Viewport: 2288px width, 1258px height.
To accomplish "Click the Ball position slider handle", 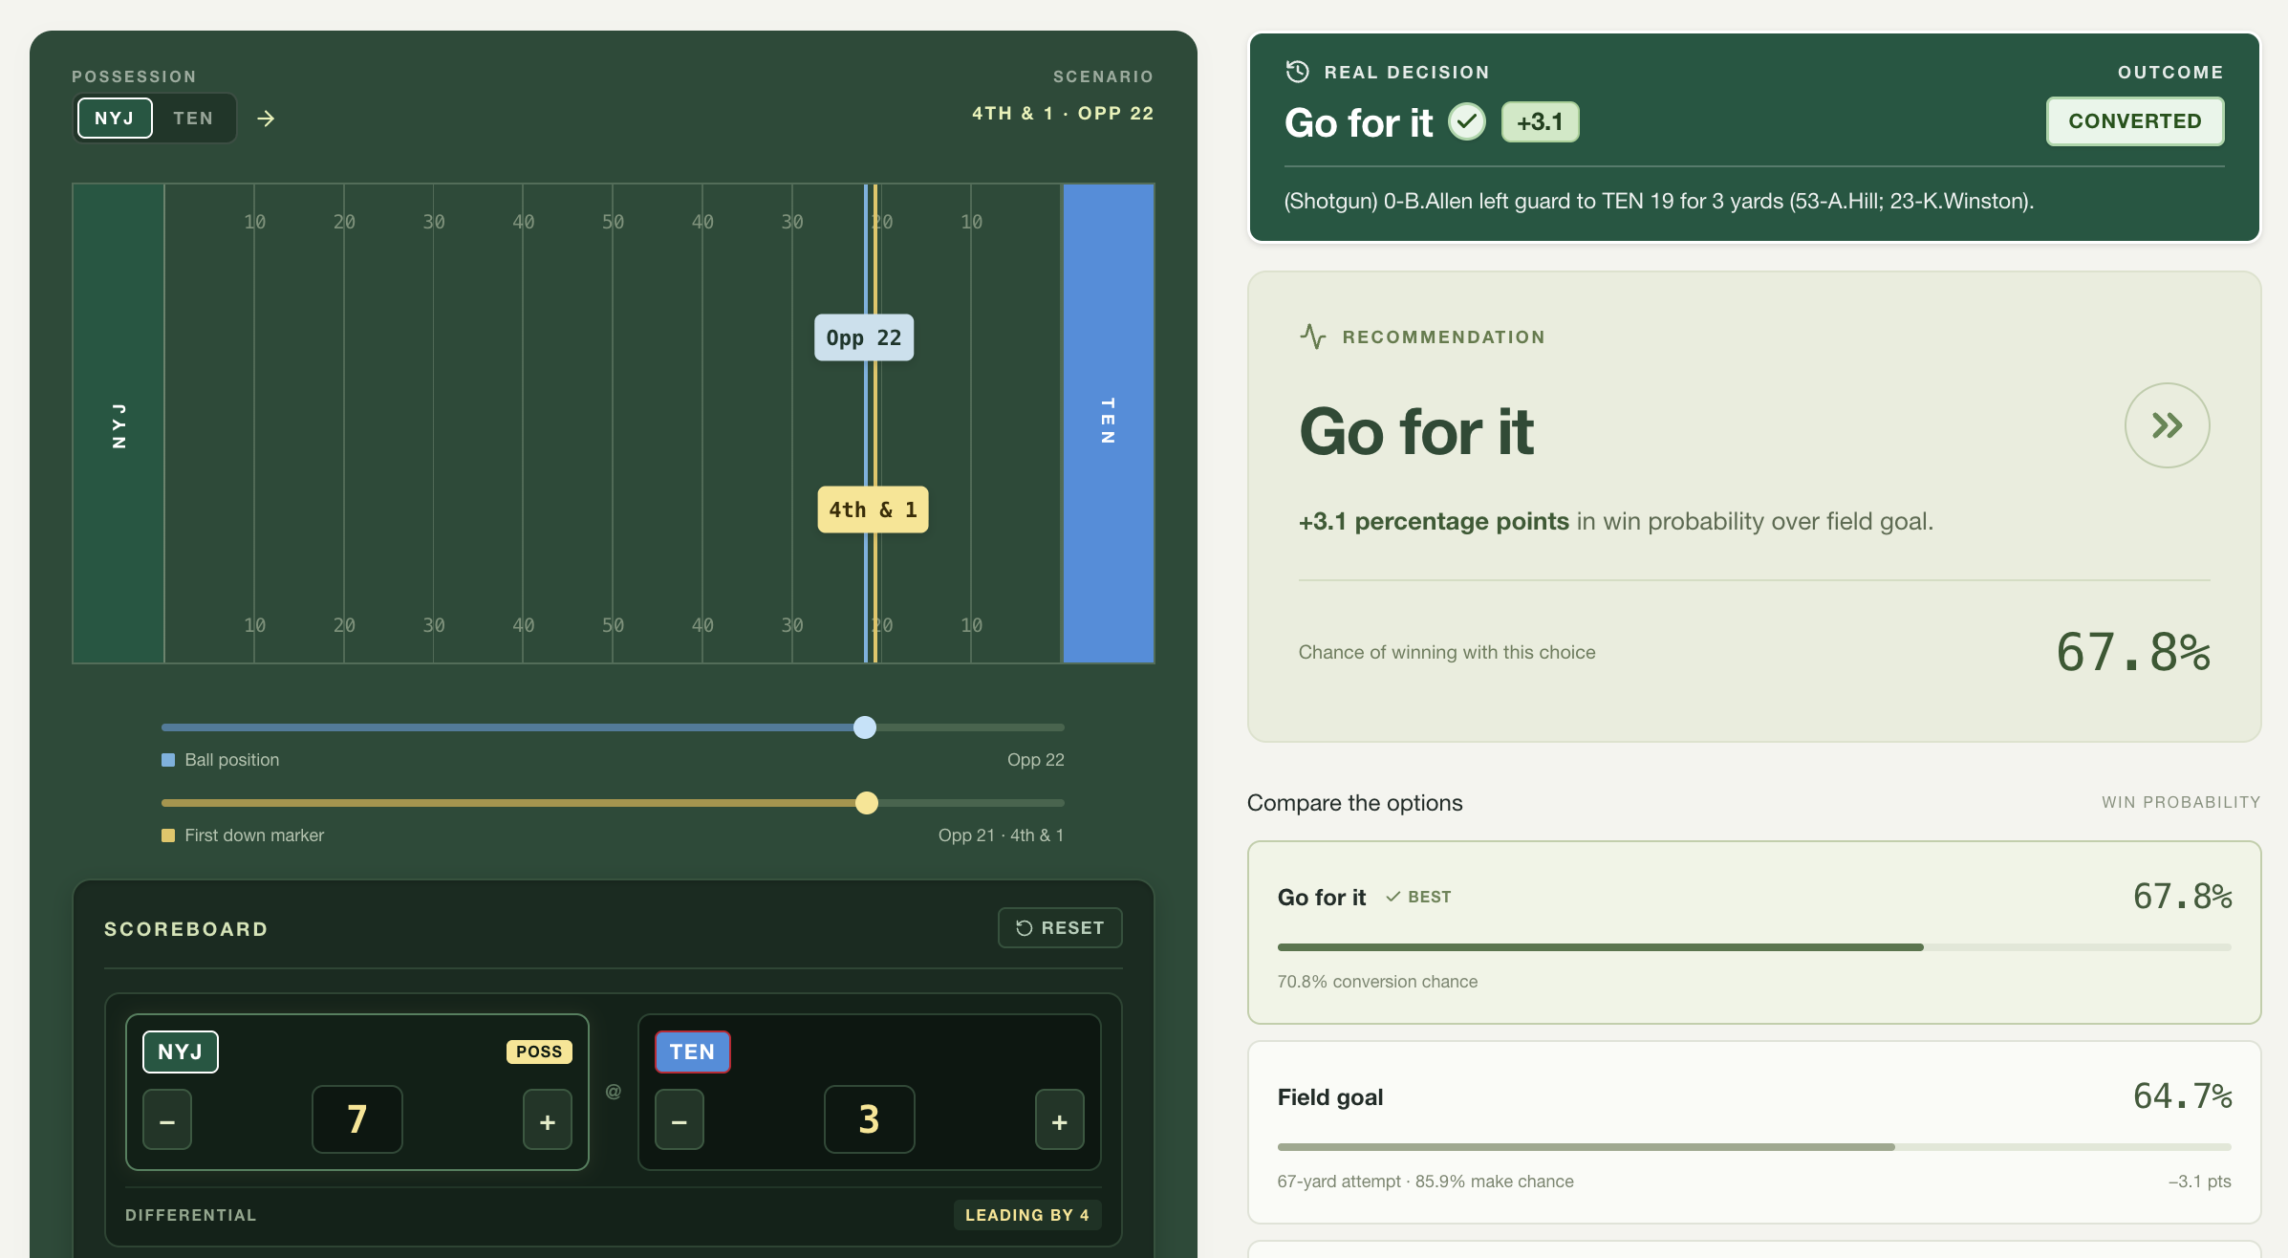I will 865,727.
